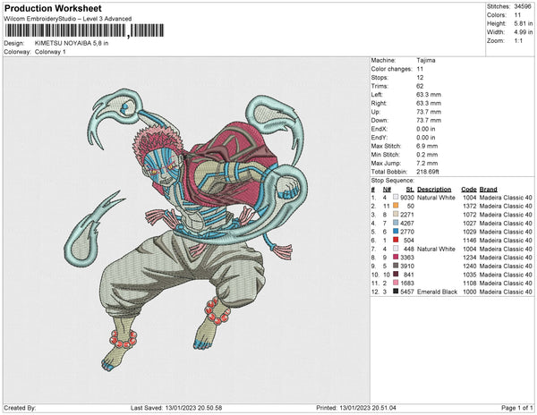This screenshot has height=415, width=537.
Task: Click the Stop Sequence heading
Action: point(393,181)
